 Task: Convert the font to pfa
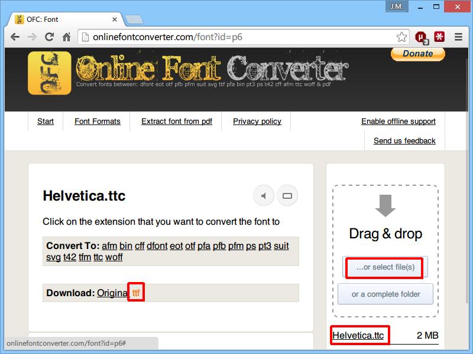point(204,246)
